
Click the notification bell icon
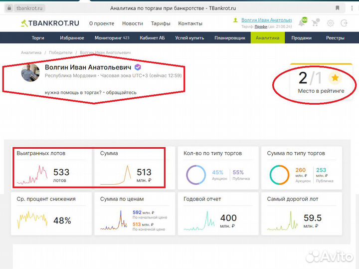[302, 23]
